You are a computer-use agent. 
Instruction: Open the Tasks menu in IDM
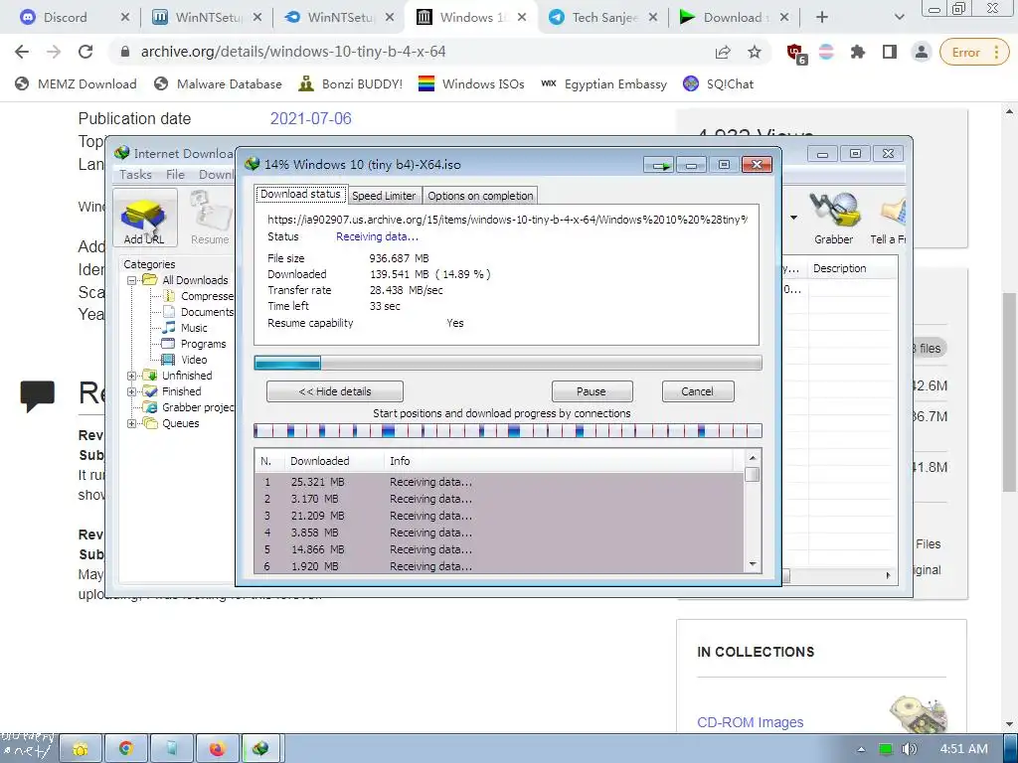pyautogui.click(x=135, y=175)
